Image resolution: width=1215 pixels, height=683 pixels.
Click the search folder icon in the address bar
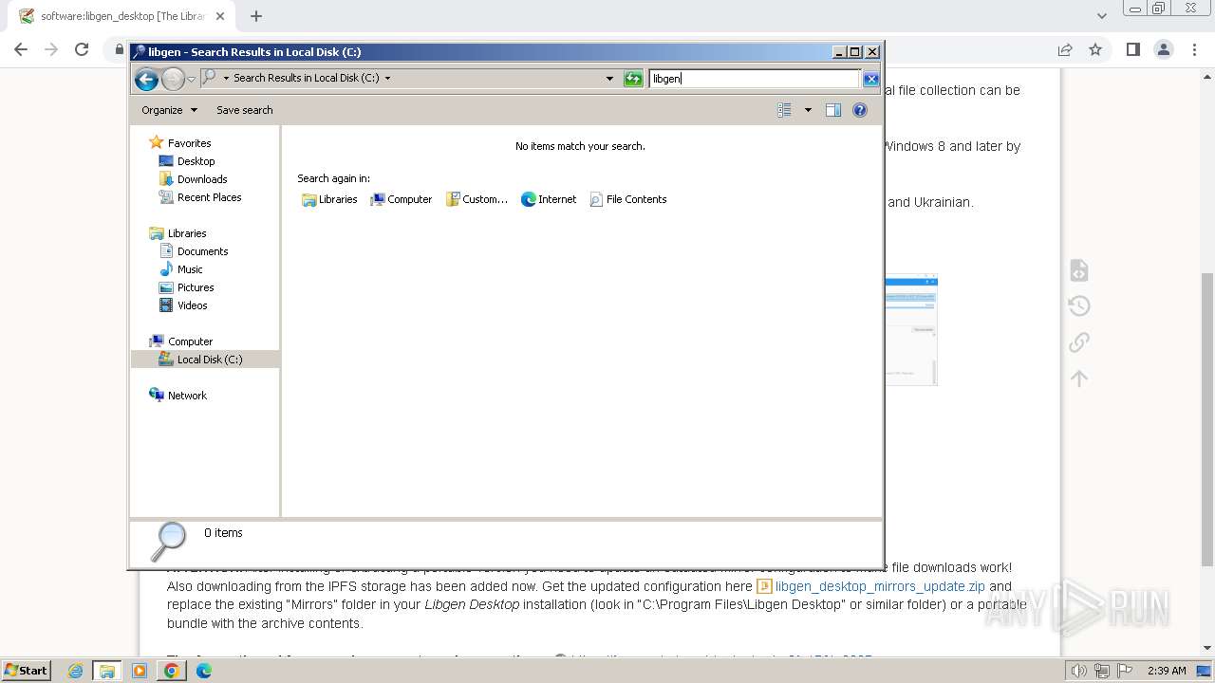click(210, 78)
